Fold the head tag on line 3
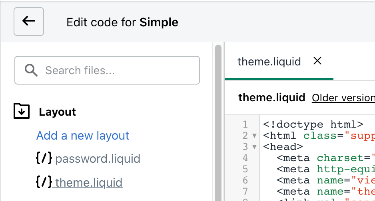The width and height of the screenshot is (375, 201). (x=254, y=147)
